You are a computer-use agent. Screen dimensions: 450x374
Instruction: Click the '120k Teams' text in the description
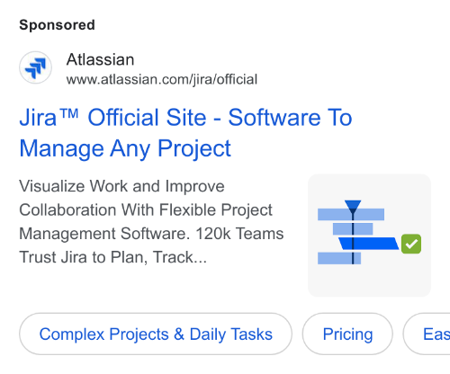pyautogui.click(x=239, y=234)
